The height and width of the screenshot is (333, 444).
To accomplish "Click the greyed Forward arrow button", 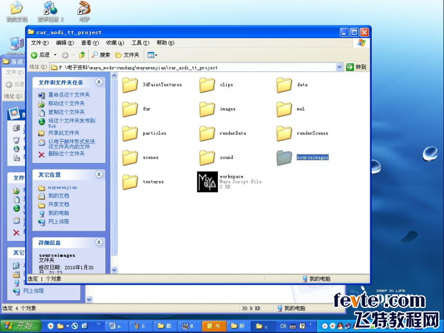I will coord(65,55).
